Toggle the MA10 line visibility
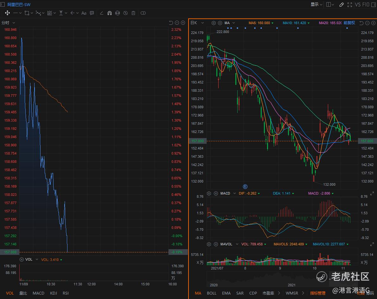 coord(296,23)
